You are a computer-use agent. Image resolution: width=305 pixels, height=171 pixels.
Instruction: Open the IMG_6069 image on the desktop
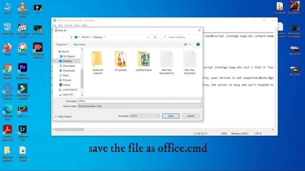(295, 71)
